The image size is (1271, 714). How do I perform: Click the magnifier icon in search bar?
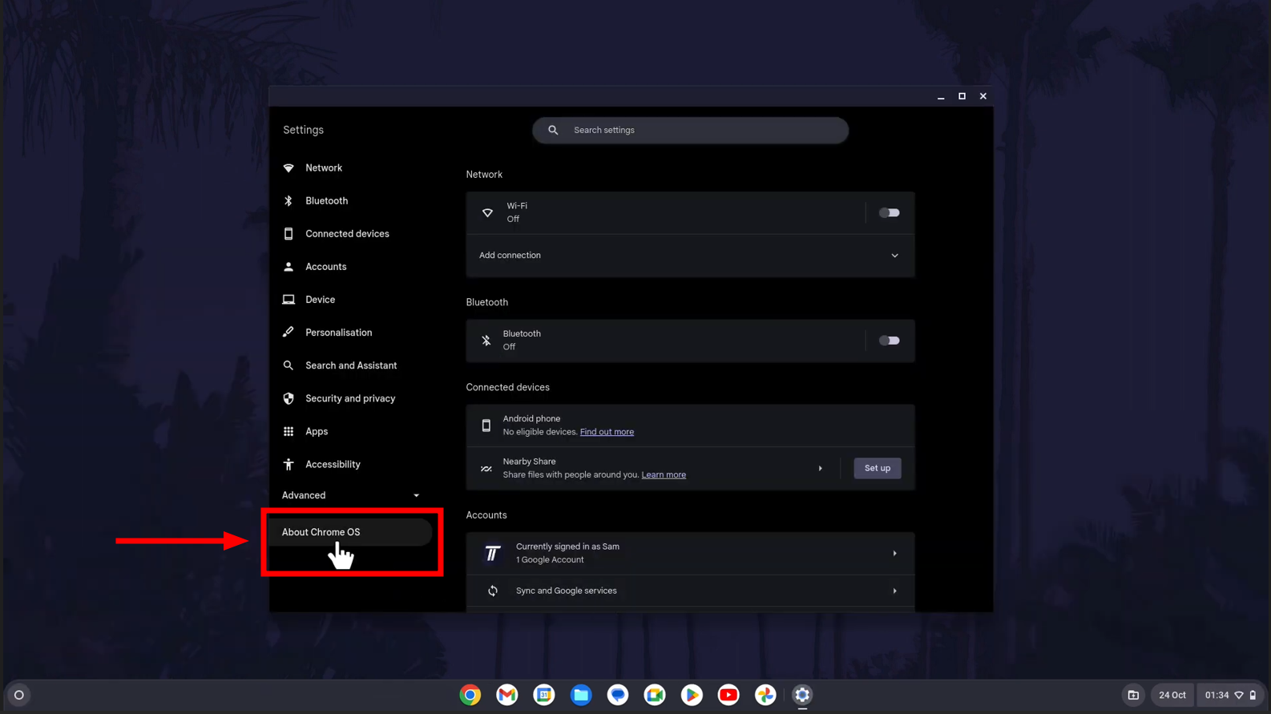coord(553,130)
